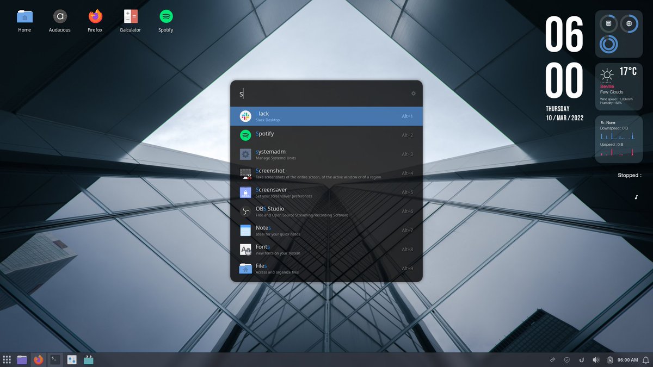
Task: Open launcher preferences gear icon
Action: pyautogui.click(x=414, y=94)
